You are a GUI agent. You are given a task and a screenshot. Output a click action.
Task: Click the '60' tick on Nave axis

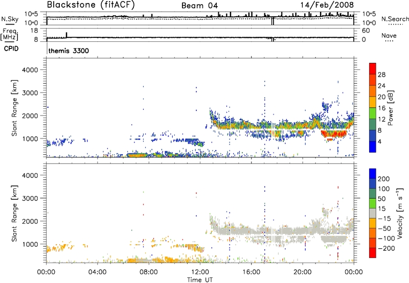pyautogui.click(x=366, y=31)
